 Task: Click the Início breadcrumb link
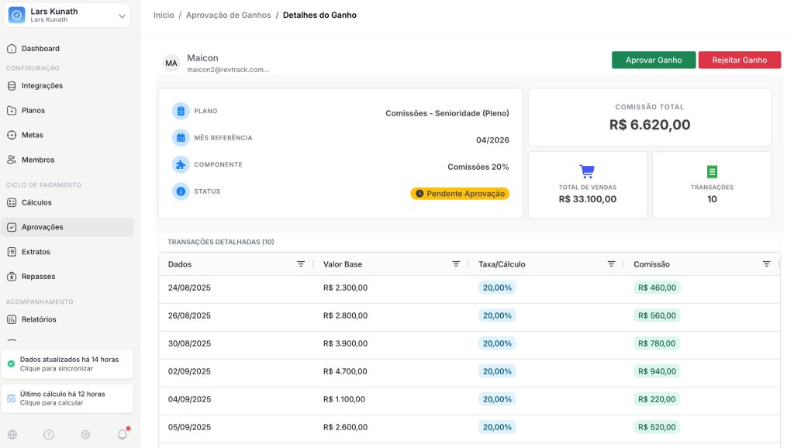pos(164,15)
